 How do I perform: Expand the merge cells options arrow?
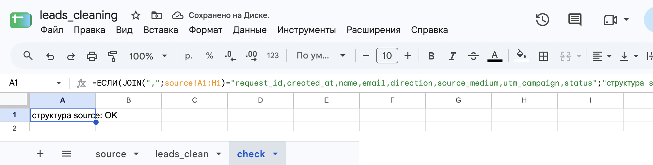click(x=579, y=56)
